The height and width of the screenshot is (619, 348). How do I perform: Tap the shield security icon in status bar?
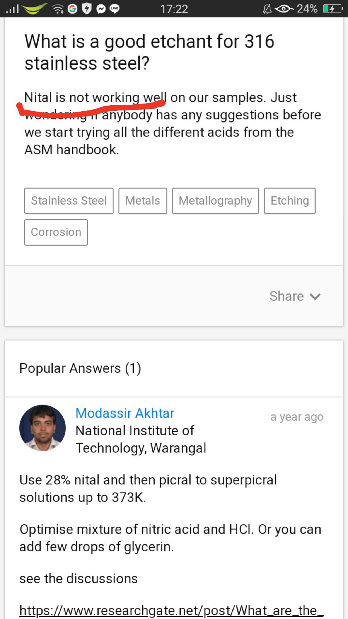[x=87, y=8]
